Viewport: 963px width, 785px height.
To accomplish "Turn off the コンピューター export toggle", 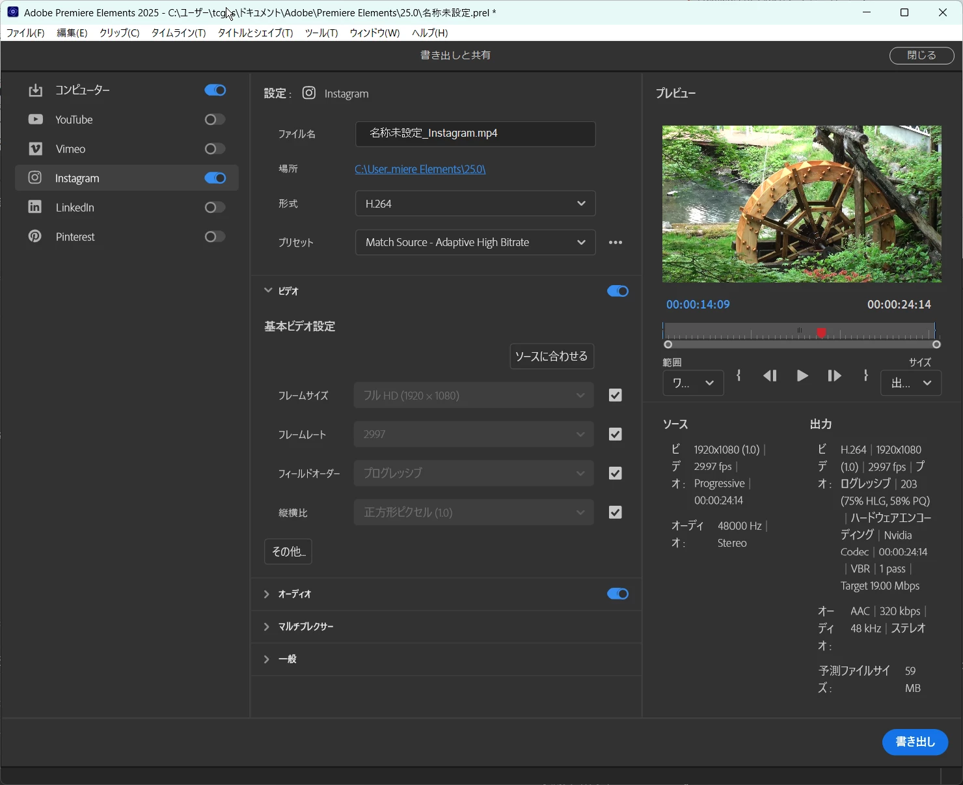I will point(215,90).
